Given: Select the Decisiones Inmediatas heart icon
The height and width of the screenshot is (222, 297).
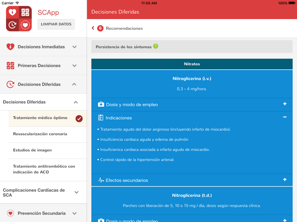Looking at the screenshot, I should coord(10,47).
